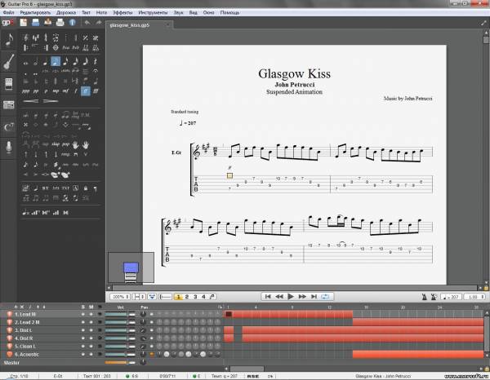This screenshot has width=490, height=380.
Task: Click the count-in metronome icon
Action: pyautogui.click(x=434, y=297)
